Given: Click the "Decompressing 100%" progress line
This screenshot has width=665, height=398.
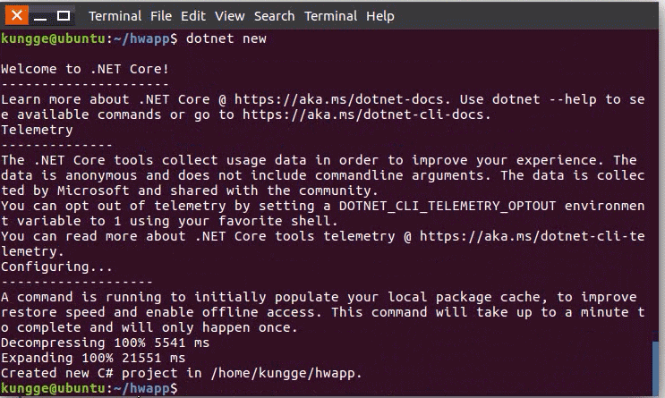Looking at the screenshot, I should tap(106, 343).
